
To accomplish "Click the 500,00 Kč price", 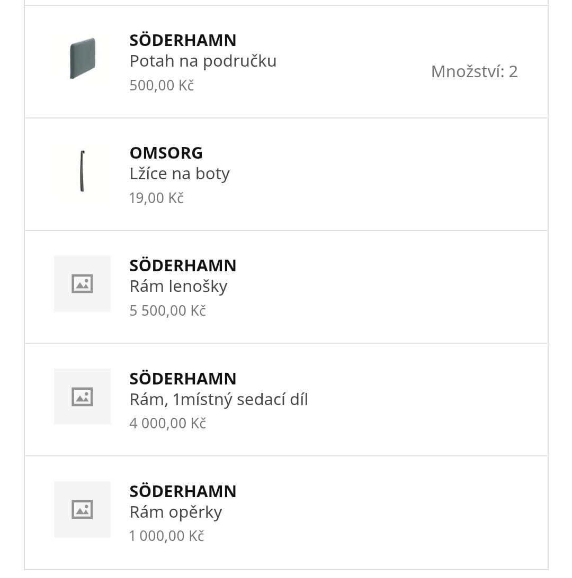I will [x=162, y=85].
